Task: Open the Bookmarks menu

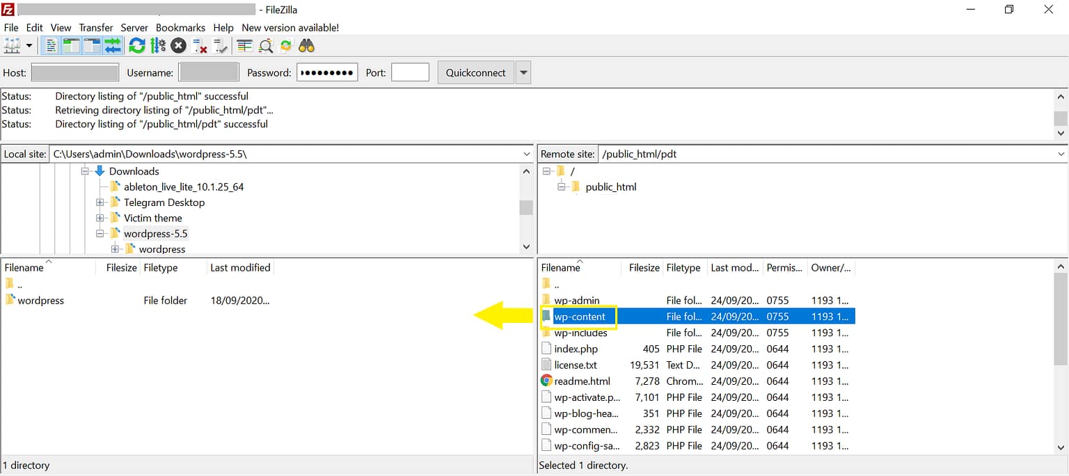Action: pos(180,28)
